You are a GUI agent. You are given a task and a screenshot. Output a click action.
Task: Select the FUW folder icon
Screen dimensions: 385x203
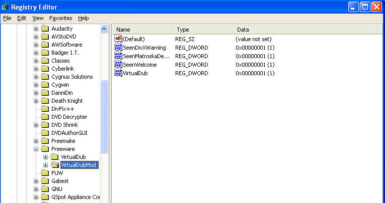(x=45, y=173)
